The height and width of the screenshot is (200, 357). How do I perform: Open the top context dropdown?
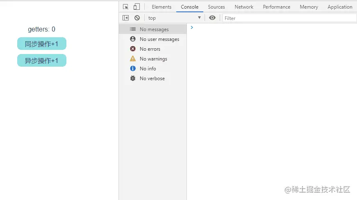pyautogui.click(x=175, y=18)
